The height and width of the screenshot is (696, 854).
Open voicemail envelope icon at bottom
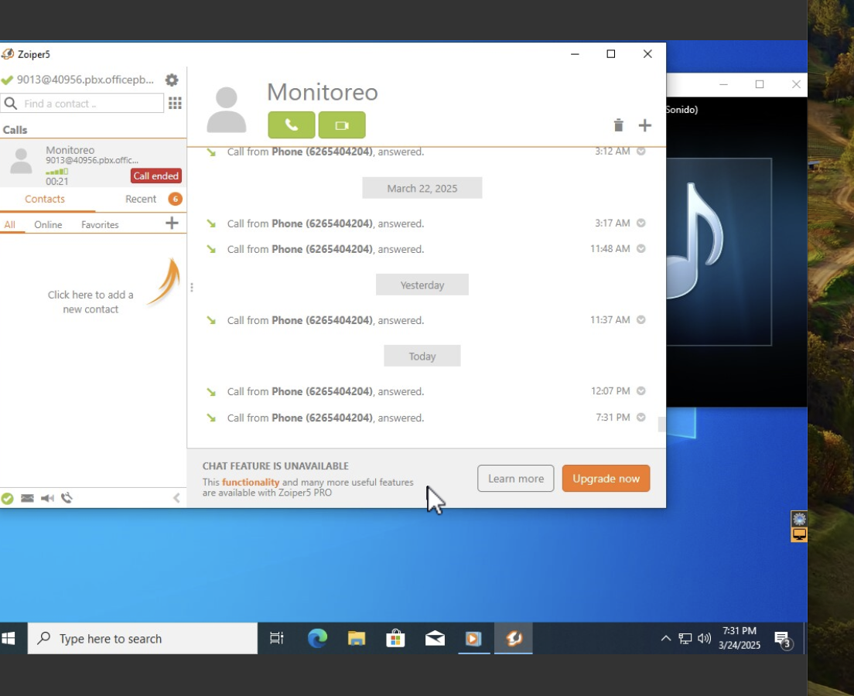(27, 498)
